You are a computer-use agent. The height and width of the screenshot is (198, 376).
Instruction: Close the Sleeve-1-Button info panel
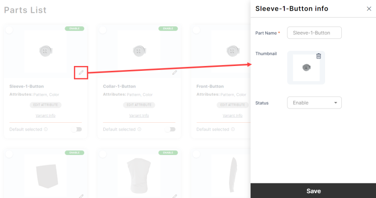pyautogui.click(x=369, y=9)
